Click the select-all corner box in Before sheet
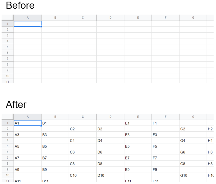216x184 pixels. (7, 17)
